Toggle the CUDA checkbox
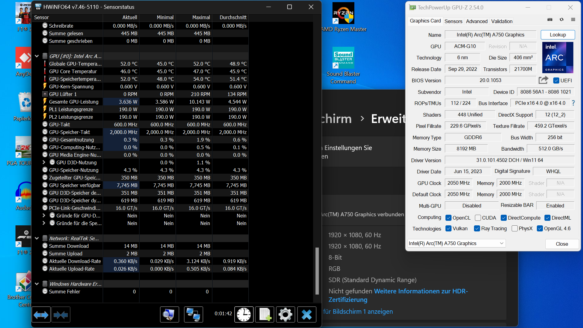The height and width of the screenshot is (328, 583). coord(478,218)
